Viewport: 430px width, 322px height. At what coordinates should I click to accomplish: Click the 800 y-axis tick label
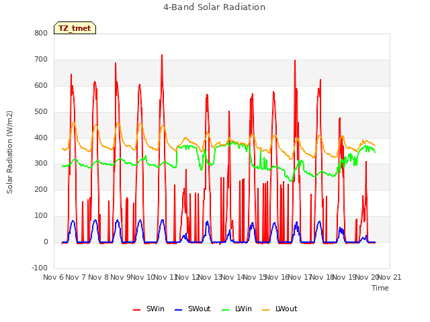click(41, 33)
